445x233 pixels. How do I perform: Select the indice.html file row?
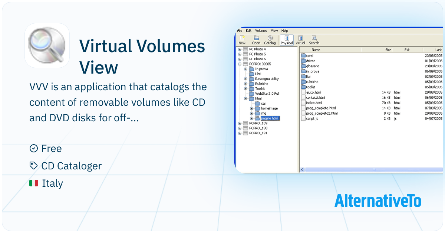coord(372,103)
